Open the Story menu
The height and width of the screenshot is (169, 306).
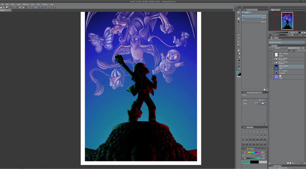12,4
